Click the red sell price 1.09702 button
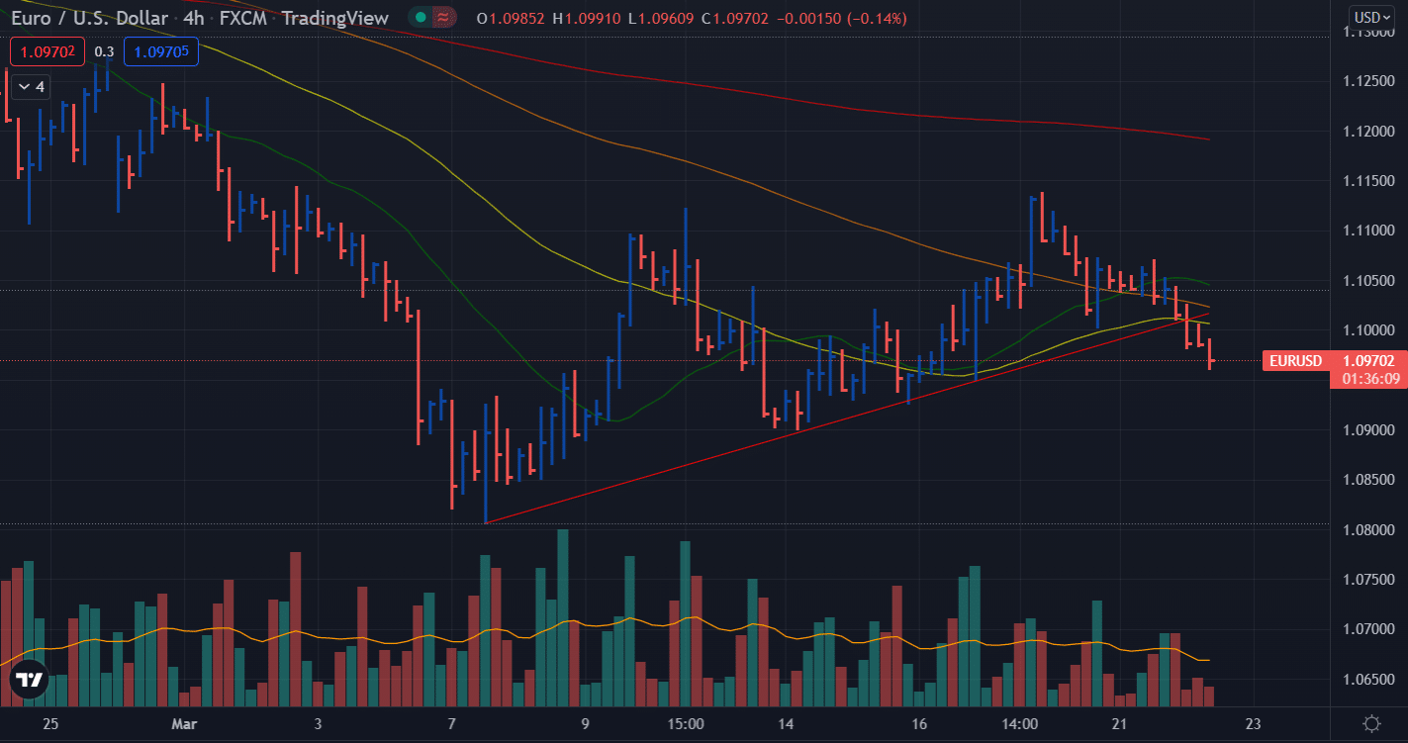1408x743 pixels. 47,51
